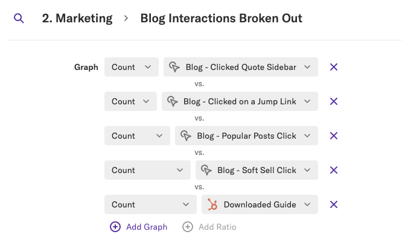Click the Add Graph text link
Screen dimensions: 402x240
tap(147, 227)
